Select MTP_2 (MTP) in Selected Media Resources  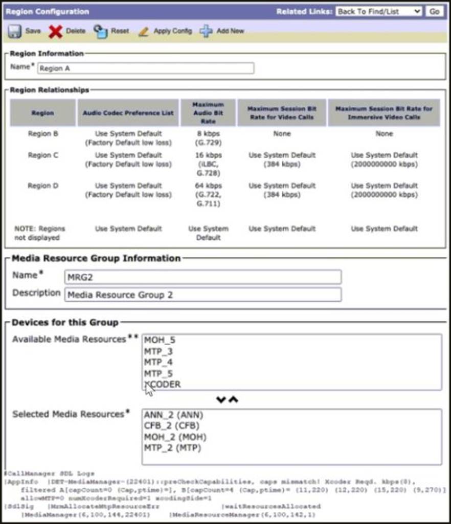[x=172, y=448]
